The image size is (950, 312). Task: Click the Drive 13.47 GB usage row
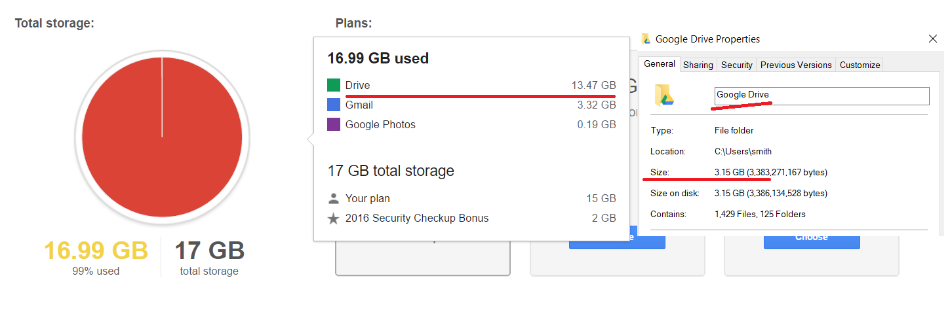point(471,85)
